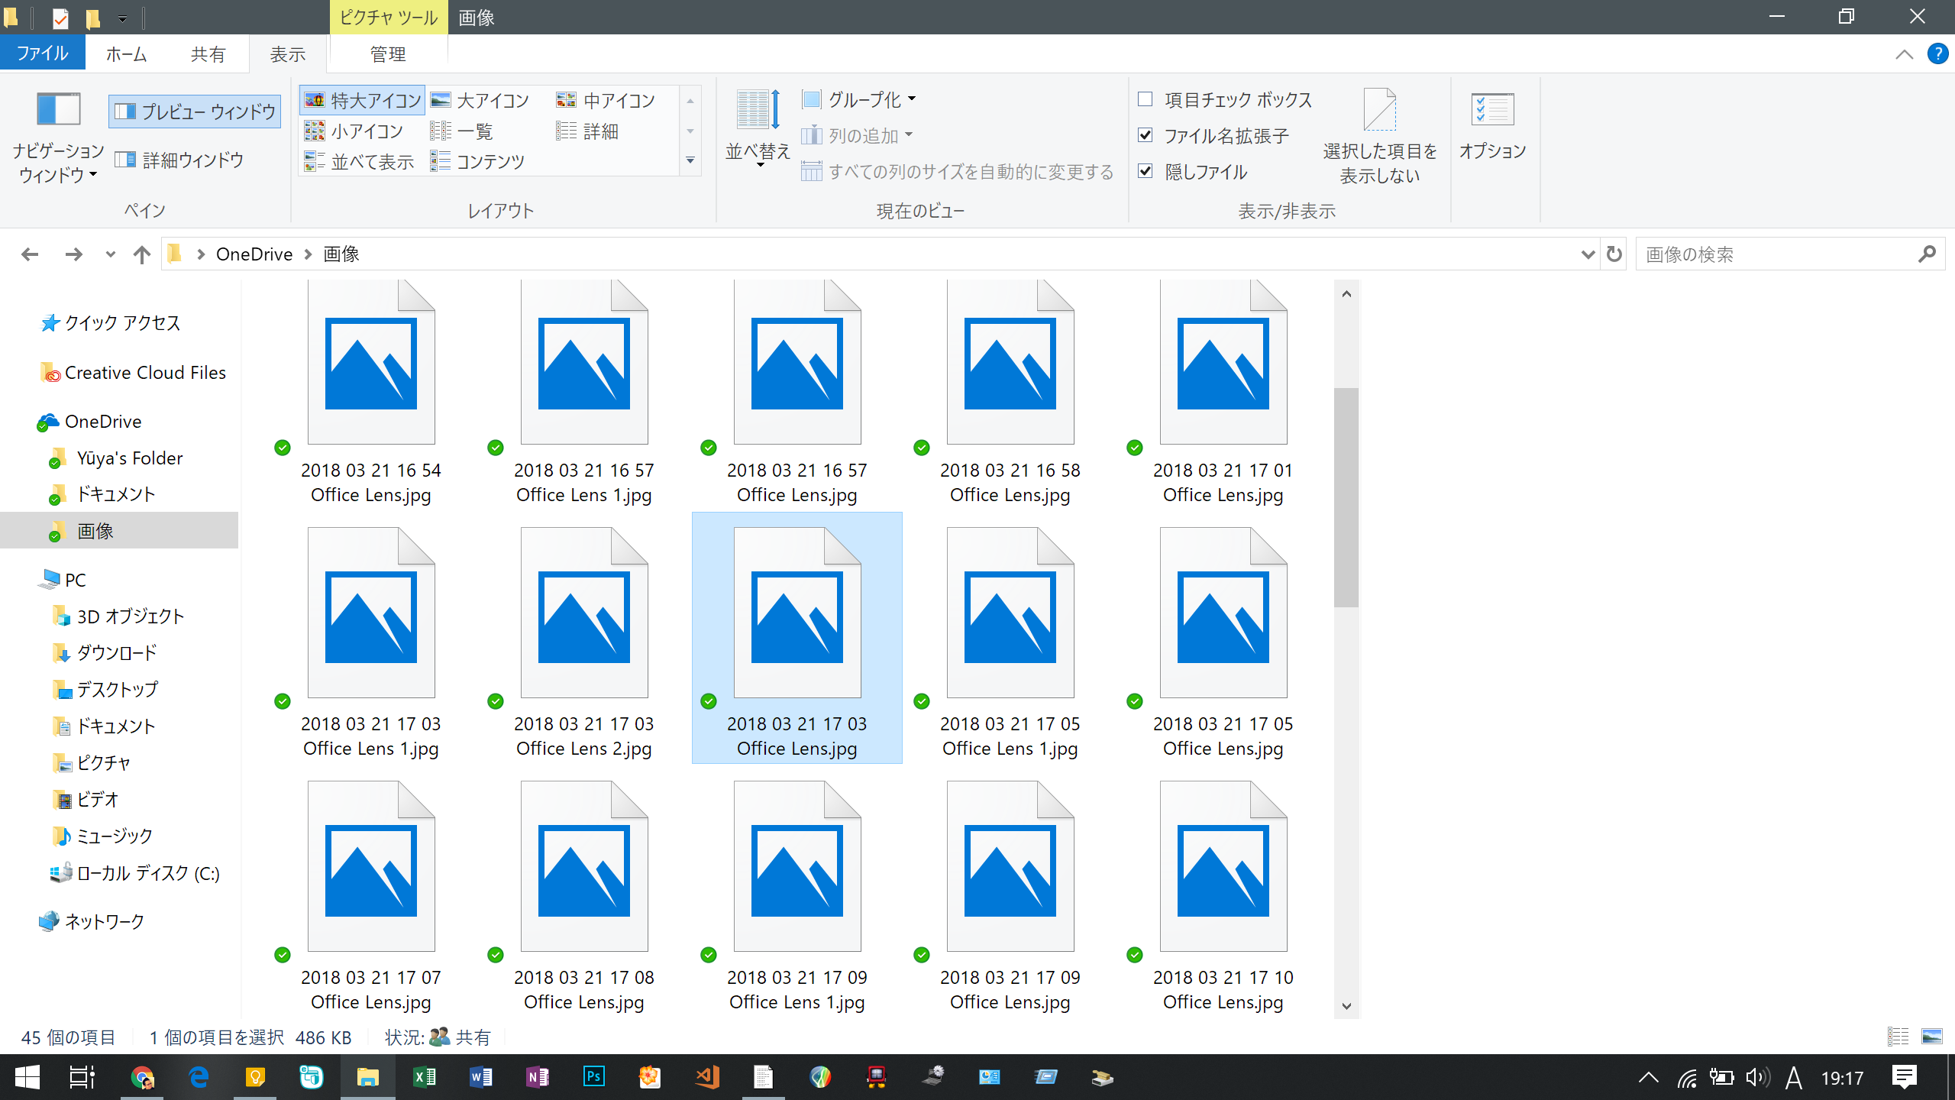Toggle the hidden files checkbox
This screenshot has height=1100, width=1955.
coord(1146,171)
